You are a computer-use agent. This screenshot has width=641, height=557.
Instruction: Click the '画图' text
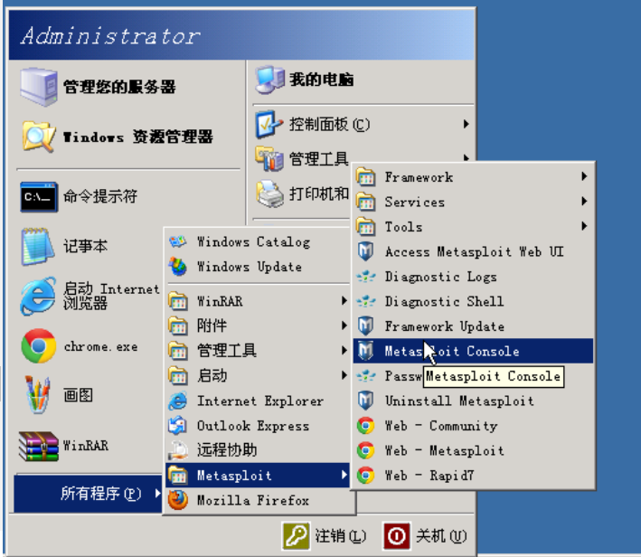(x=78, y=395)
